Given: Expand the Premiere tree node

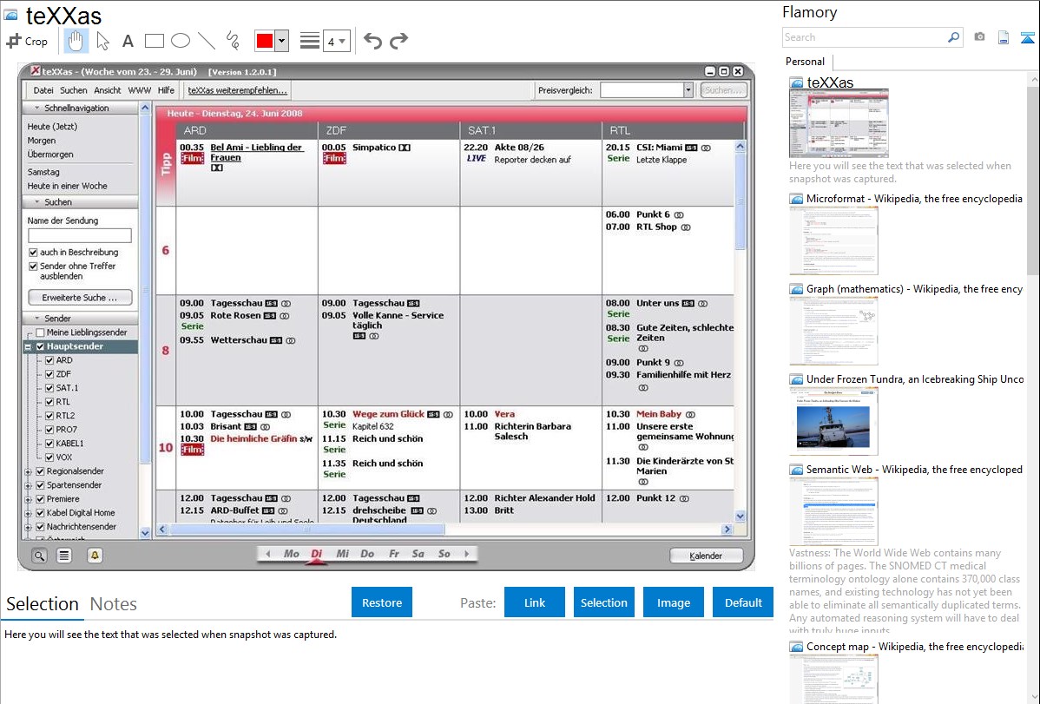Looking at the screenshot, I should pos(29,499).
